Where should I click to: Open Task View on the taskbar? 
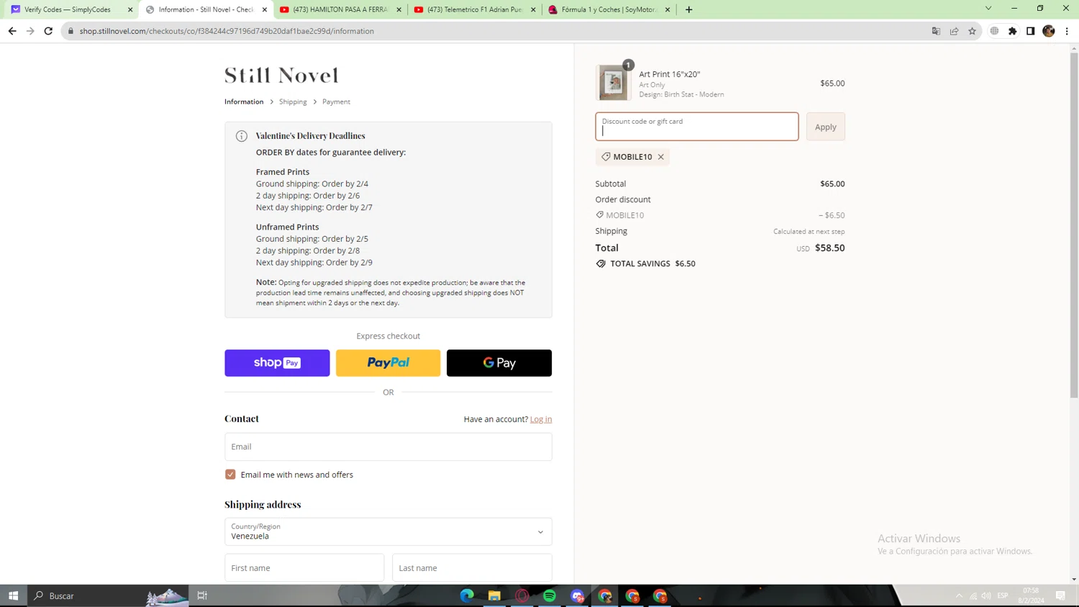click(202, 595)
